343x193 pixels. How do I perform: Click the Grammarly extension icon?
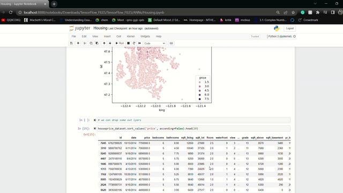(x=302, y=12)
